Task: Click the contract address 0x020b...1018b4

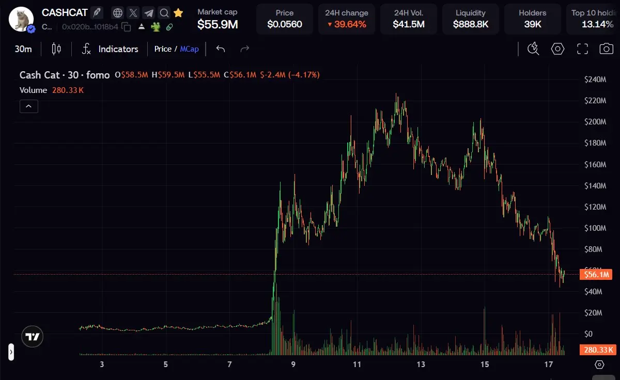Action: tap(90, 27)
